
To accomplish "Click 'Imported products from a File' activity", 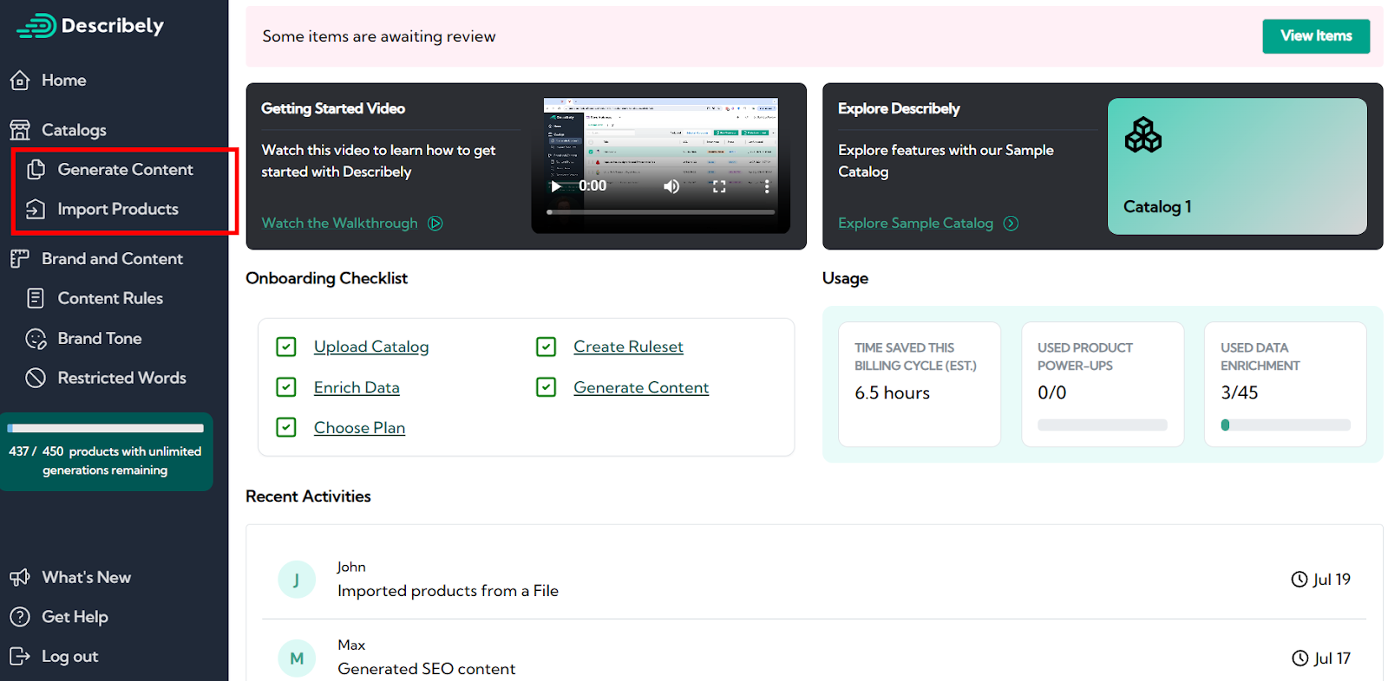I will pyautogui.click(x=448, y=591).
